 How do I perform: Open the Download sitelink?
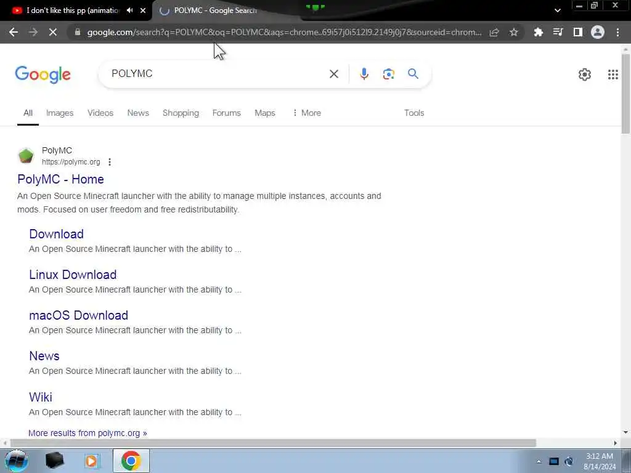(56, 234)
